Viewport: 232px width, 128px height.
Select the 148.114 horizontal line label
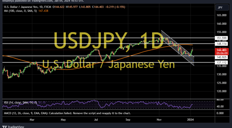pyautogui.click(x=221, y=44)
